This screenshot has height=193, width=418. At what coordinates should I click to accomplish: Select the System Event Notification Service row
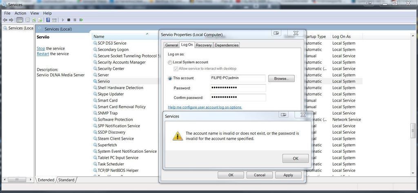(126, 151)
